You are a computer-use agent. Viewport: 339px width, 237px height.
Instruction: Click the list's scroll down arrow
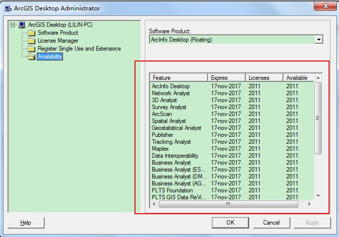318,196
